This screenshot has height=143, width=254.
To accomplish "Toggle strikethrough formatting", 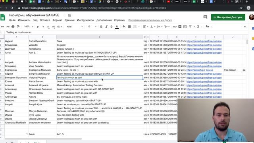I will (x=112, y=27).
